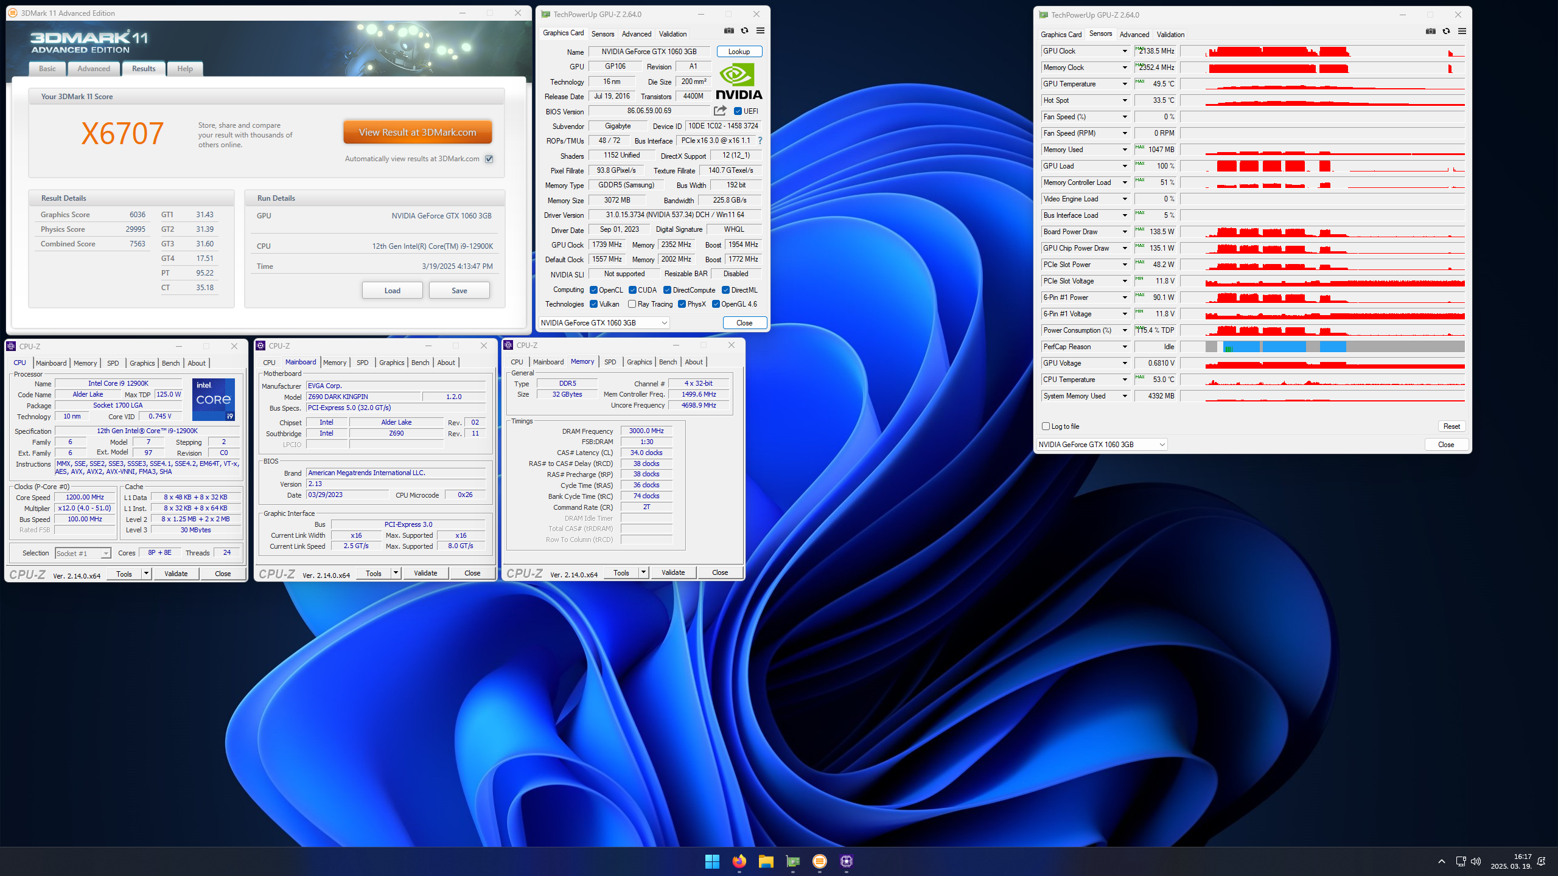Toggle the OpenCL checkbox

click(593, 290)
